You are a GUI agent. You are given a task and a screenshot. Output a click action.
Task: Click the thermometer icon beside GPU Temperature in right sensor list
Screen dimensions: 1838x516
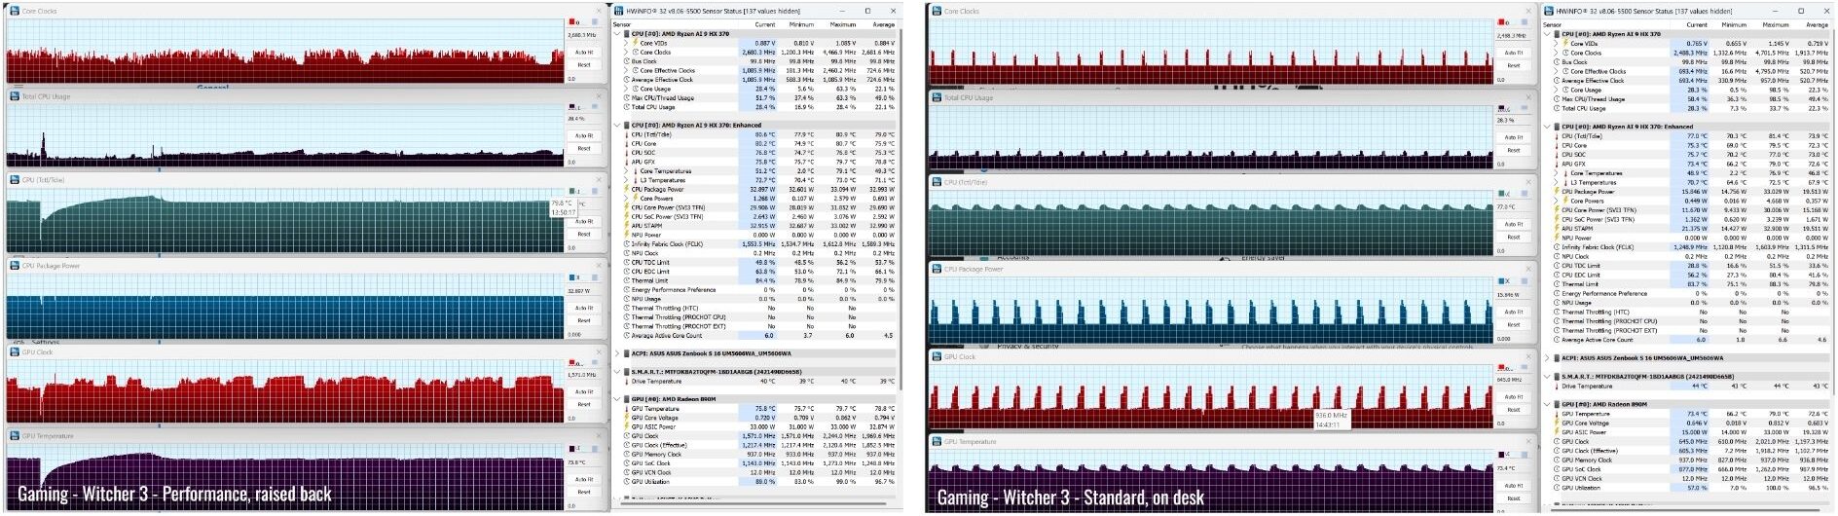tap(1557, 414)
